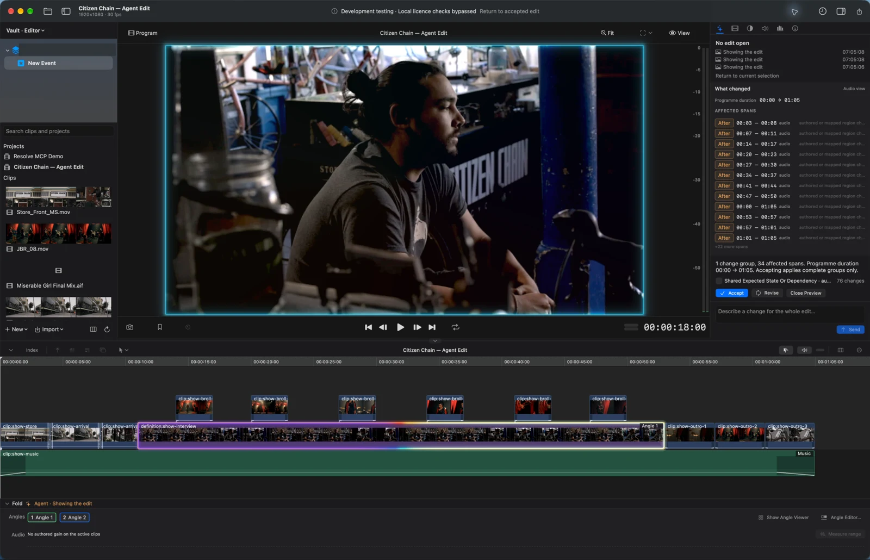Switch to the color half-circle inspector tab
Screen dimensions: 870x560
tap(750, 28)
